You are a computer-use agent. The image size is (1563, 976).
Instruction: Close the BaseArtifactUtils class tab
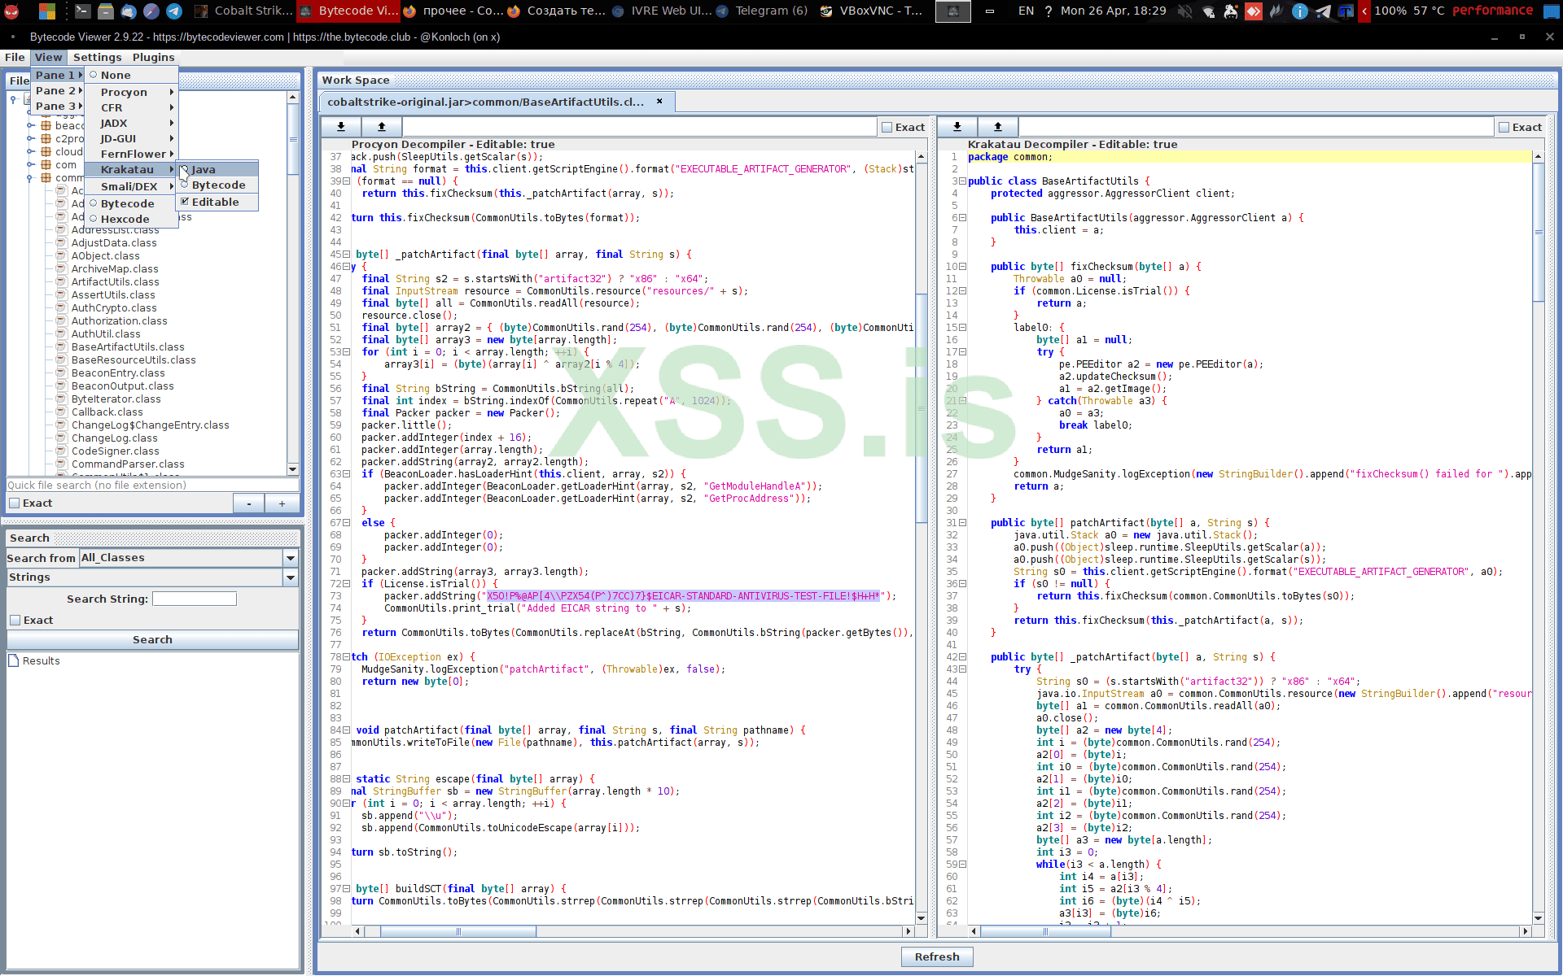659,102
